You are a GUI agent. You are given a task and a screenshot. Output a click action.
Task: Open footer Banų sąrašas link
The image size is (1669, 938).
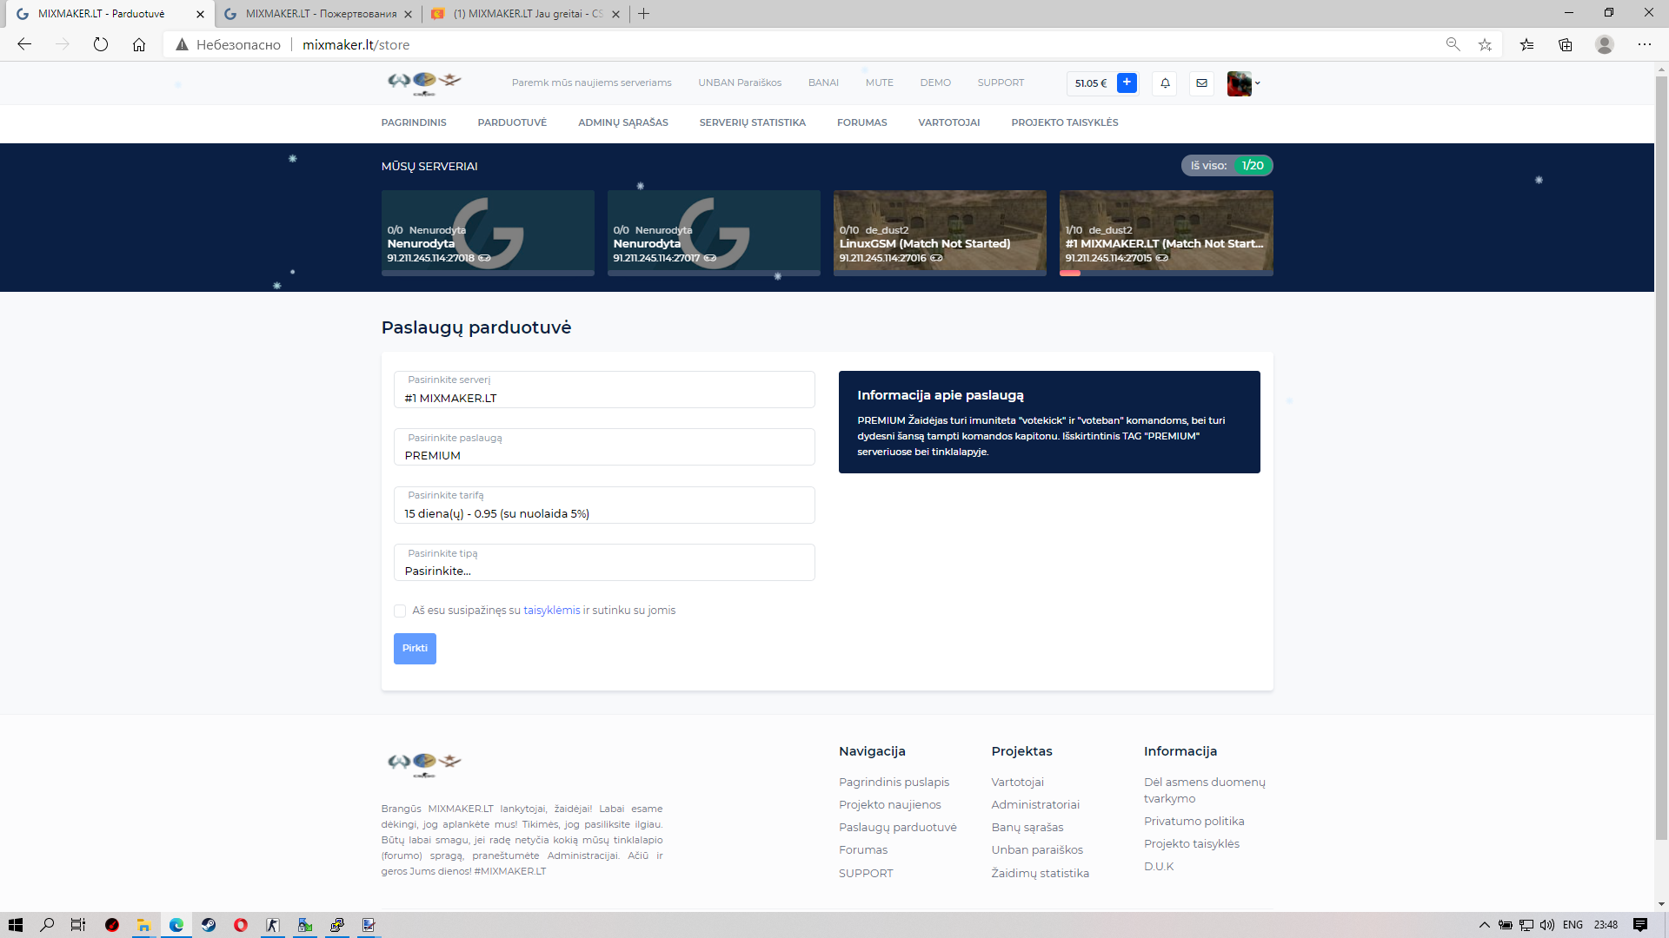(1027, 828)
